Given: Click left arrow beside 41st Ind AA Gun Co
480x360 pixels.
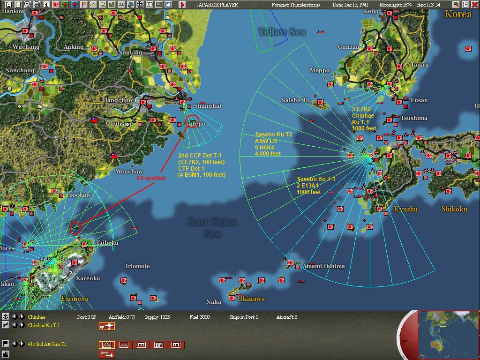Looking at the screenshot, I should tap(15, 344).
